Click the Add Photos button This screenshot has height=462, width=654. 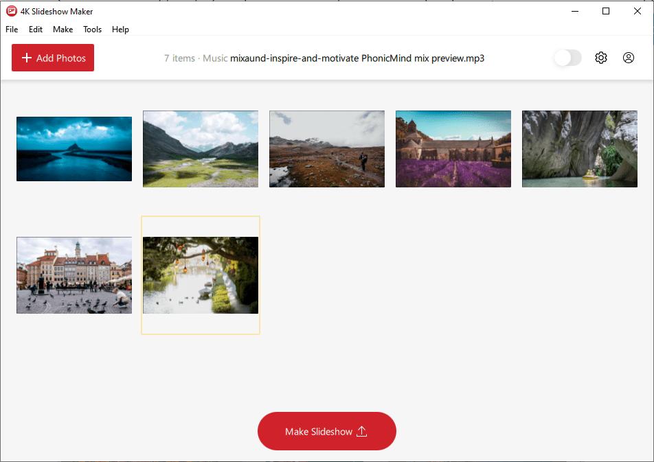52,58
